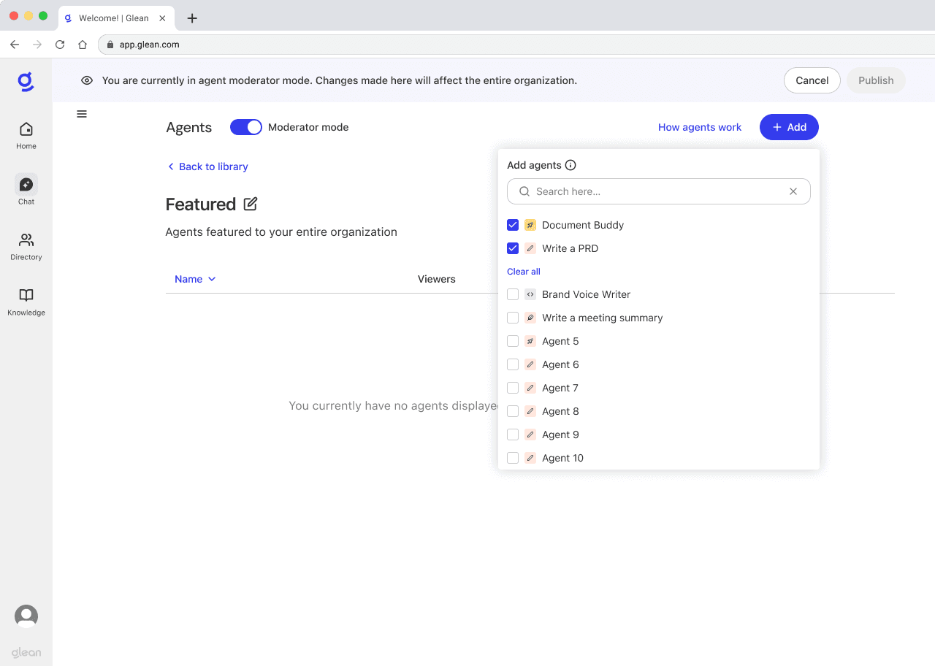935x666 pixels.
Task: Click the Agent 7 icon
Action: (530, 388)
